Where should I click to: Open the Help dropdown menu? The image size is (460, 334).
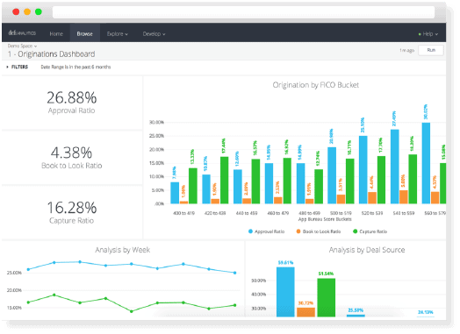coord(428,34)
